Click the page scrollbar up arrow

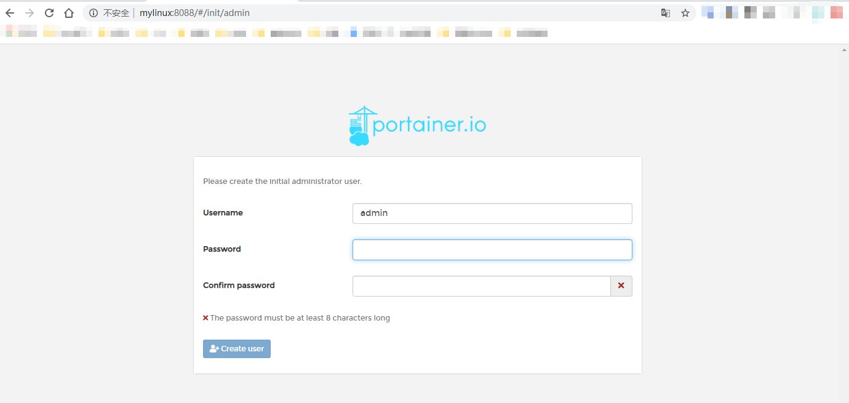click(x=845, y=49)
